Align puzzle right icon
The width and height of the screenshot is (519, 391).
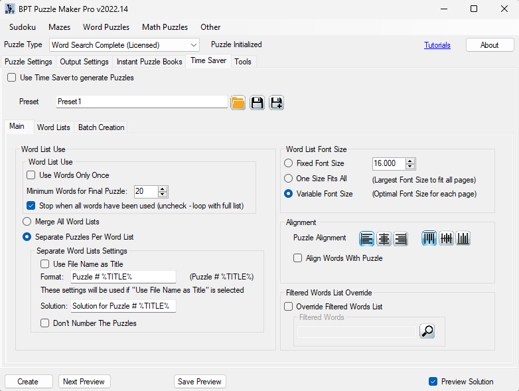pyautogui.click(x=400, y=238)
